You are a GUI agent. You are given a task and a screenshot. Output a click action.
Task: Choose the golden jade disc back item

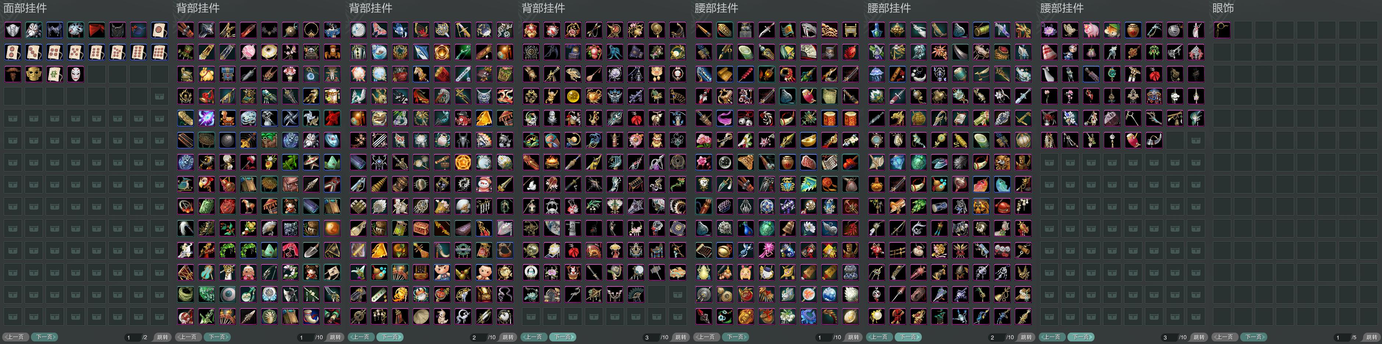pyautogui.click(x=269, y=52)
